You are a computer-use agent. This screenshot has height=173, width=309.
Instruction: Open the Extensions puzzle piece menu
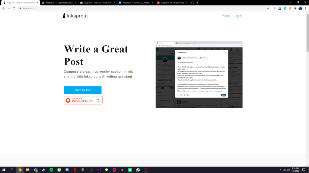click(295, 8)
